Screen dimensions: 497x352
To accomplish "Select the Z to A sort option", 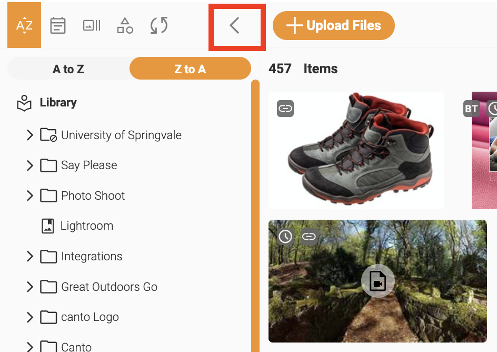I will (x=190, y=69).
